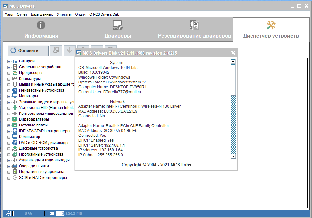The width and height of the screenshot is (312, 218).
Task: Click the Видеоадаптеры icon
Action: pos(15,119)
